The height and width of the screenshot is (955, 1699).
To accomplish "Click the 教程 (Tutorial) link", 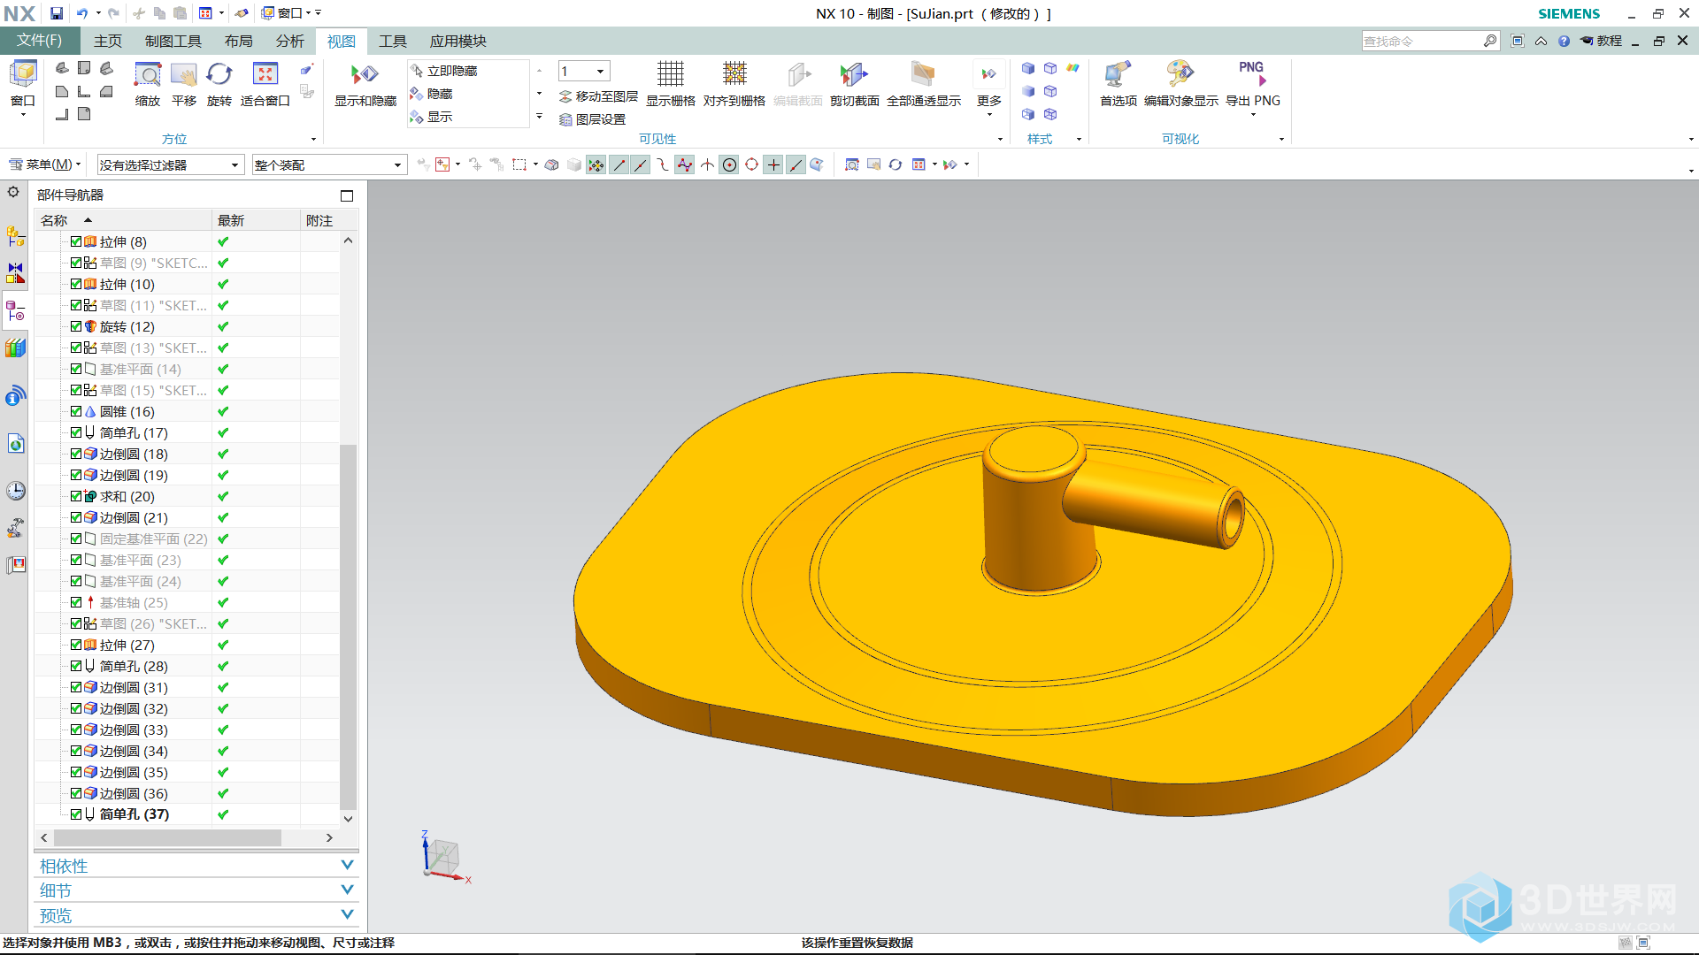I will point(1602,41).
